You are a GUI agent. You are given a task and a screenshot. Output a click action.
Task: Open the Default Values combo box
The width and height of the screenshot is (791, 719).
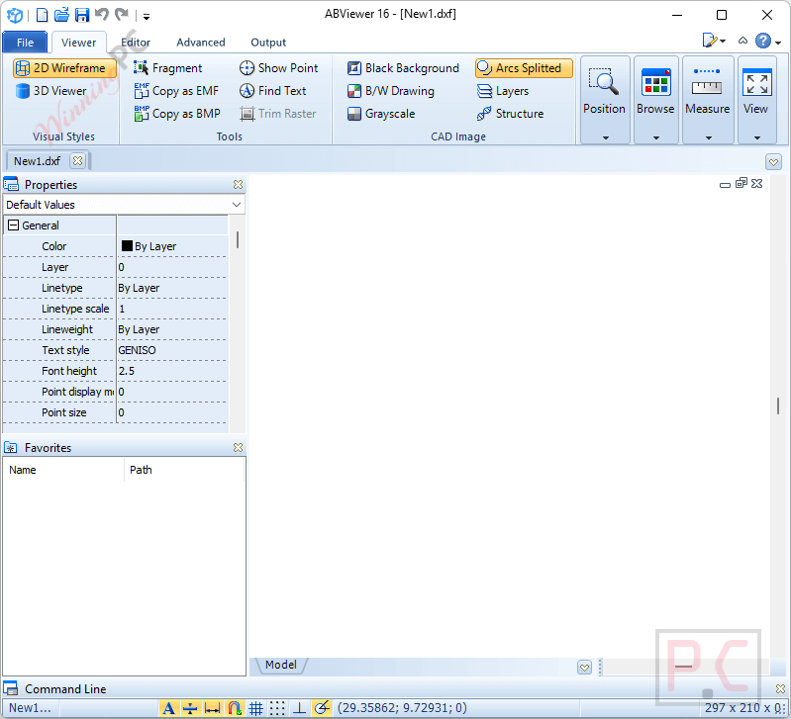124,205
